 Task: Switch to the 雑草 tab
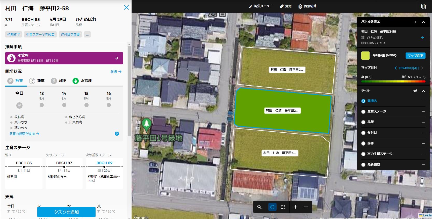point(37,81)
